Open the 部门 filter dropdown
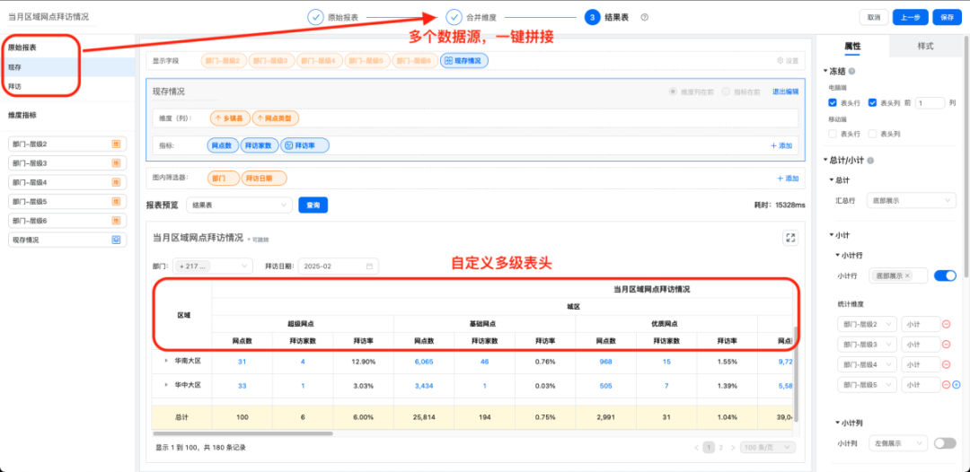Viewport: 970px width, 472px height. point(214,267)
